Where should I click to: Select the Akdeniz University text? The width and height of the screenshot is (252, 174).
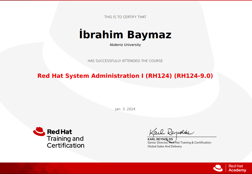(x=125, y=45)
